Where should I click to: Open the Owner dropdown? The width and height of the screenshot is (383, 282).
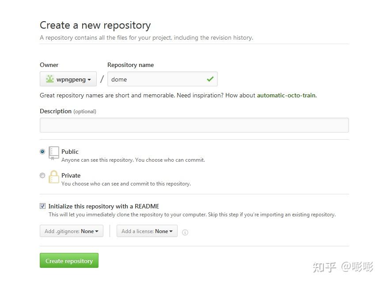pyautogui.click(x=68, y=79)
